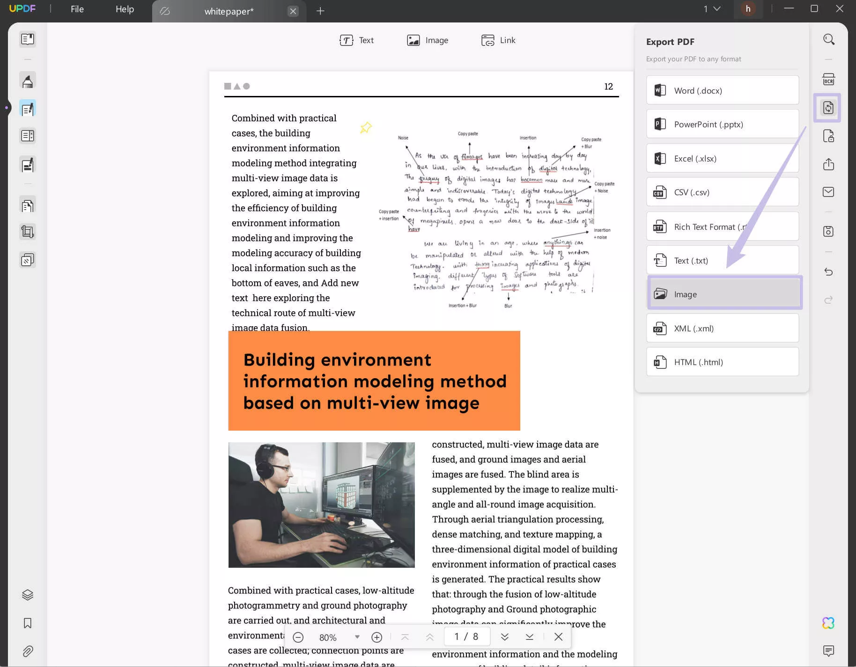Undo the last action

pyautogui.click(x=829, y=272)
